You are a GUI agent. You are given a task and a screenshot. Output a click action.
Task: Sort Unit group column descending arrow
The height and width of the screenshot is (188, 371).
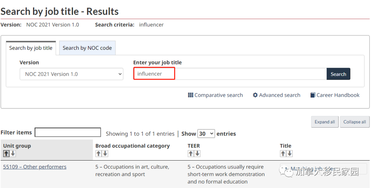pos(13,154)
